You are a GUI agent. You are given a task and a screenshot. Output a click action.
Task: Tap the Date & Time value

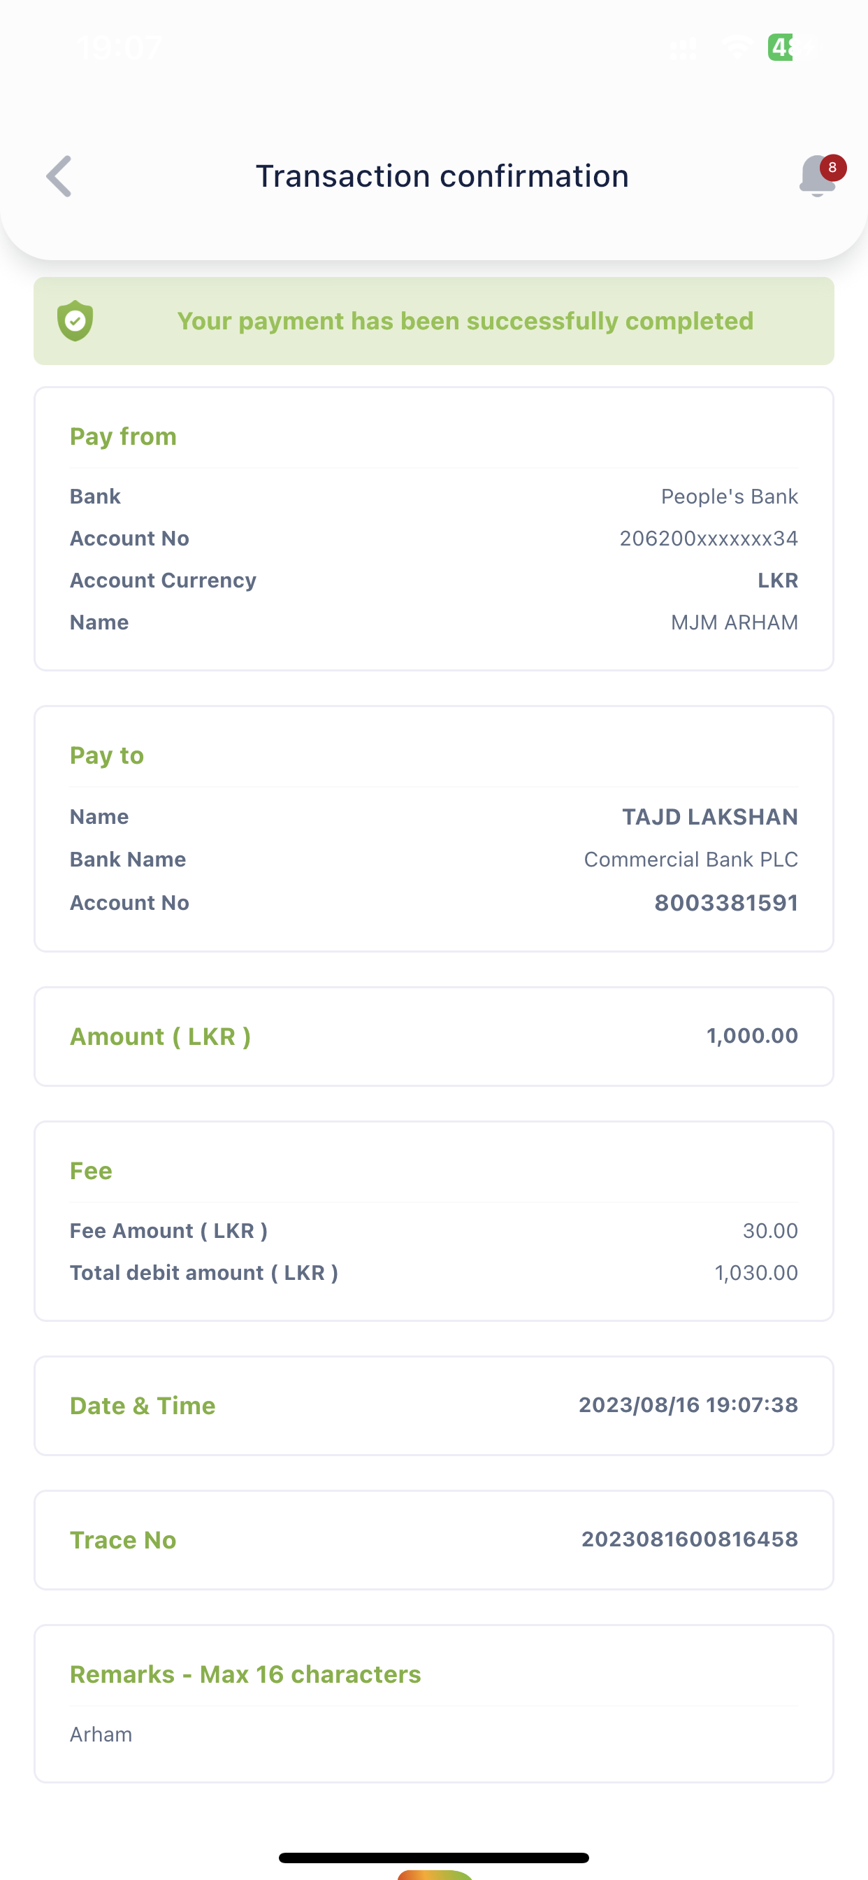[x=687, y=1405]
